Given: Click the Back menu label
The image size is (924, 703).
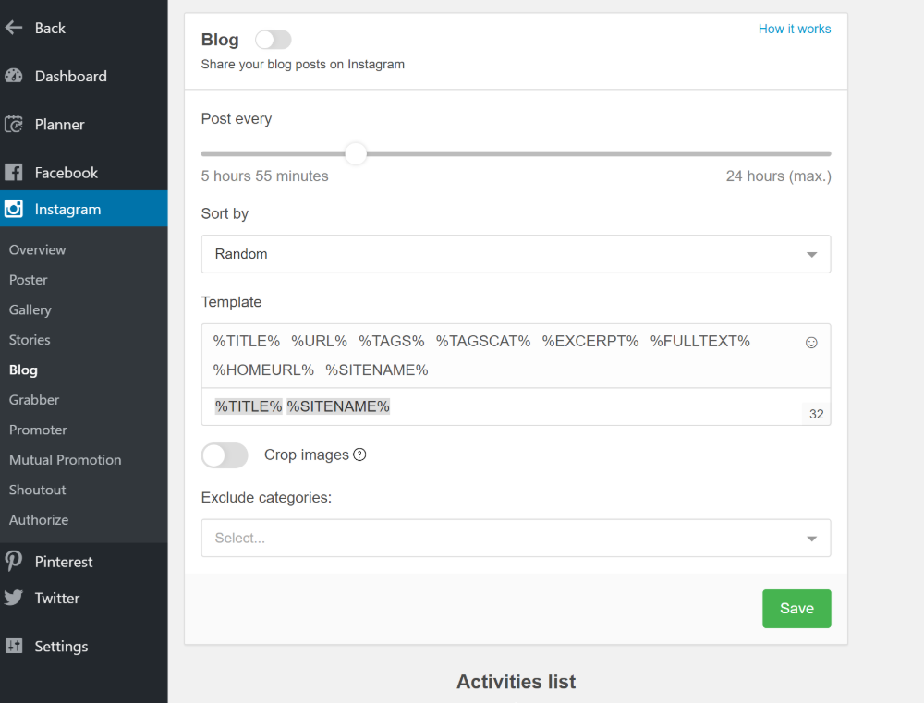Looking at the screenshot, I should (50, 28).
